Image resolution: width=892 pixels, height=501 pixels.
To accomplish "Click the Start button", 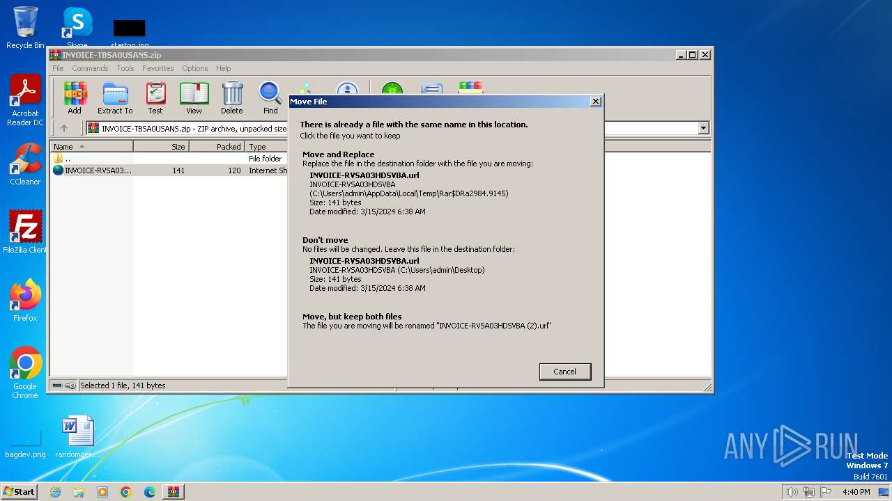I will pyautogui.click(x=19, y=492).
